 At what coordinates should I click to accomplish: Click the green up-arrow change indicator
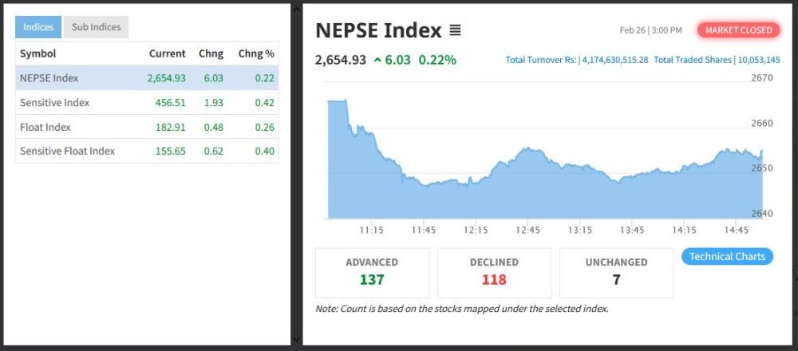pyautogui.click(x=377, y=61)
